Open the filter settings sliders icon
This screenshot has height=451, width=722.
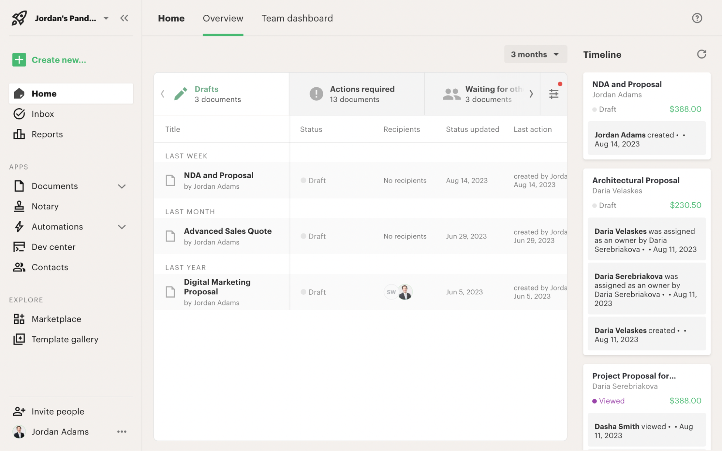pos(553,94)
